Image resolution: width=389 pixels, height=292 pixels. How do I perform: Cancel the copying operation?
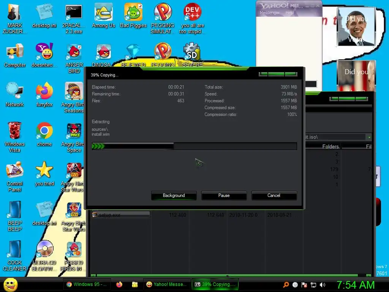274,195
